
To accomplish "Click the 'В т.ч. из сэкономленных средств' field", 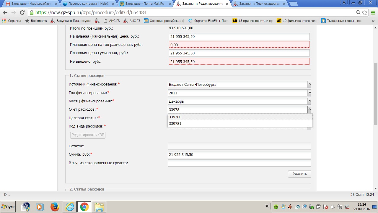I will click(239, 163).
